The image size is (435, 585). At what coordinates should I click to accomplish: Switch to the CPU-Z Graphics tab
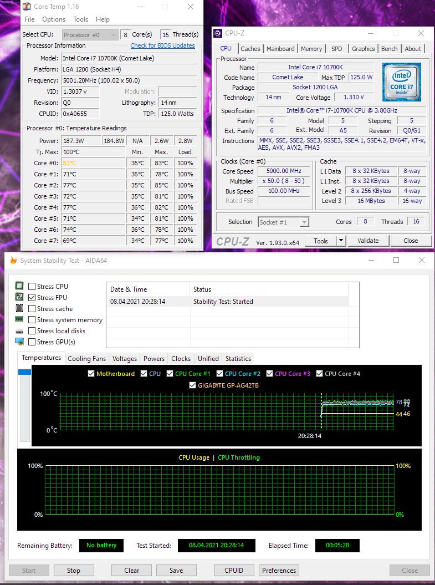tap(363, 49)
